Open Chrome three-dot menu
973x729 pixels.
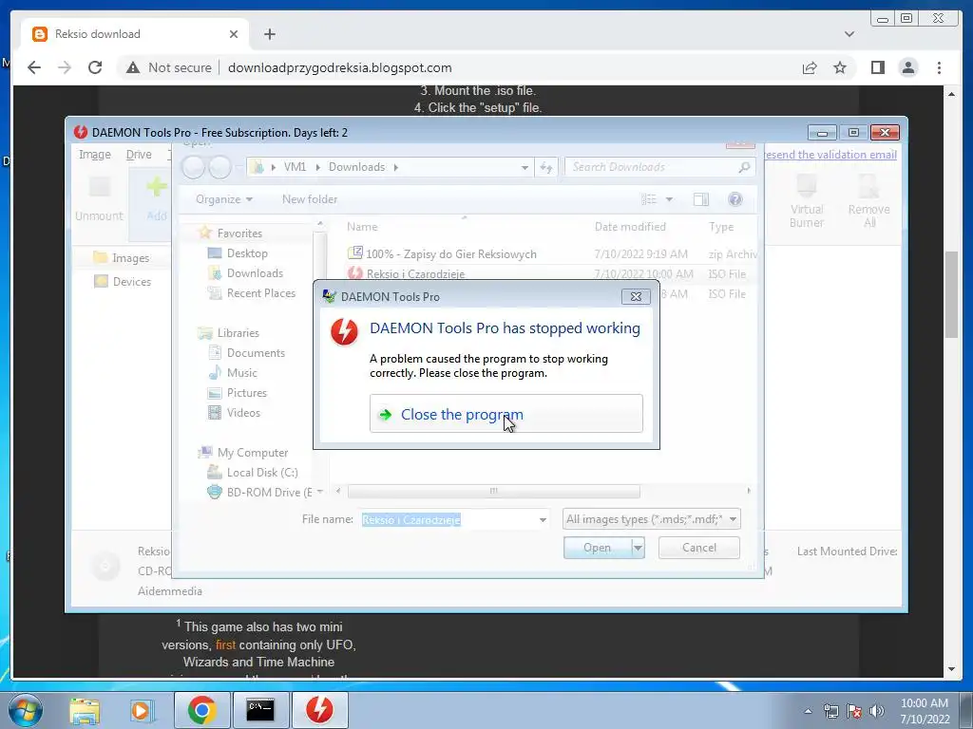939,67
